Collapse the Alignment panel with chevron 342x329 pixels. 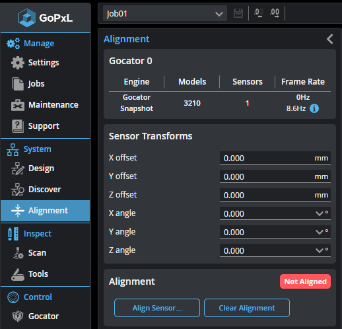329,39
